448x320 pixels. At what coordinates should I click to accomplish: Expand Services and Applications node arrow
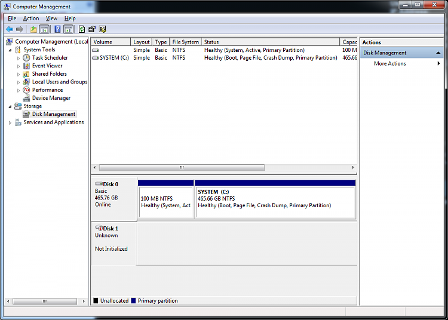pos(10,123)
